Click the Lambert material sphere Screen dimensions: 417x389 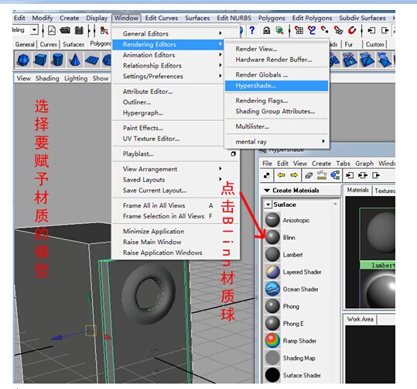click(x=272, y=254)
